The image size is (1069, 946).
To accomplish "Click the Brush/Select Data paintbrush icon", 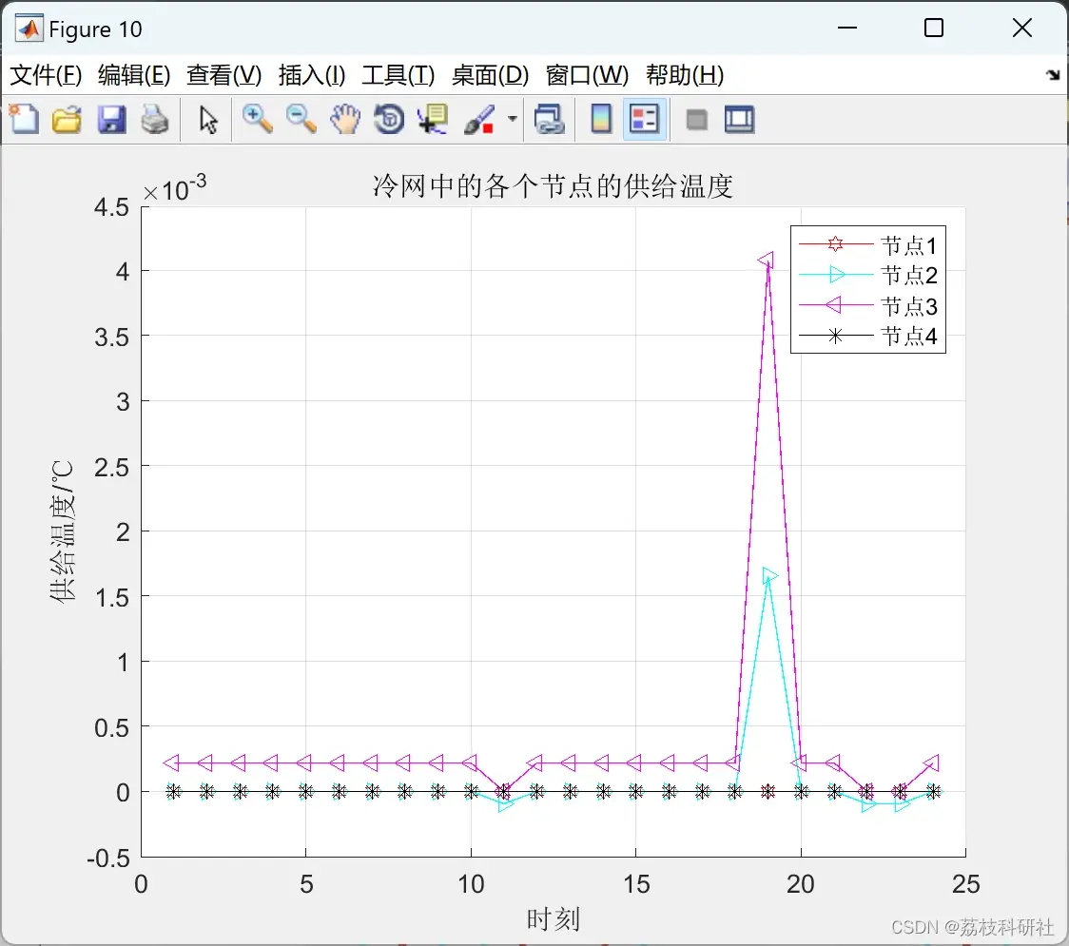I will pyautogui.click(x=479, y=120).
